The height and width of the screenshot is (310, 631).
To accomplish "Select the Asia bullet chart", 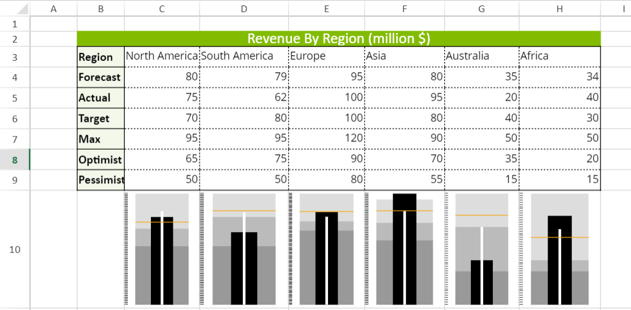I will (405, 249).
